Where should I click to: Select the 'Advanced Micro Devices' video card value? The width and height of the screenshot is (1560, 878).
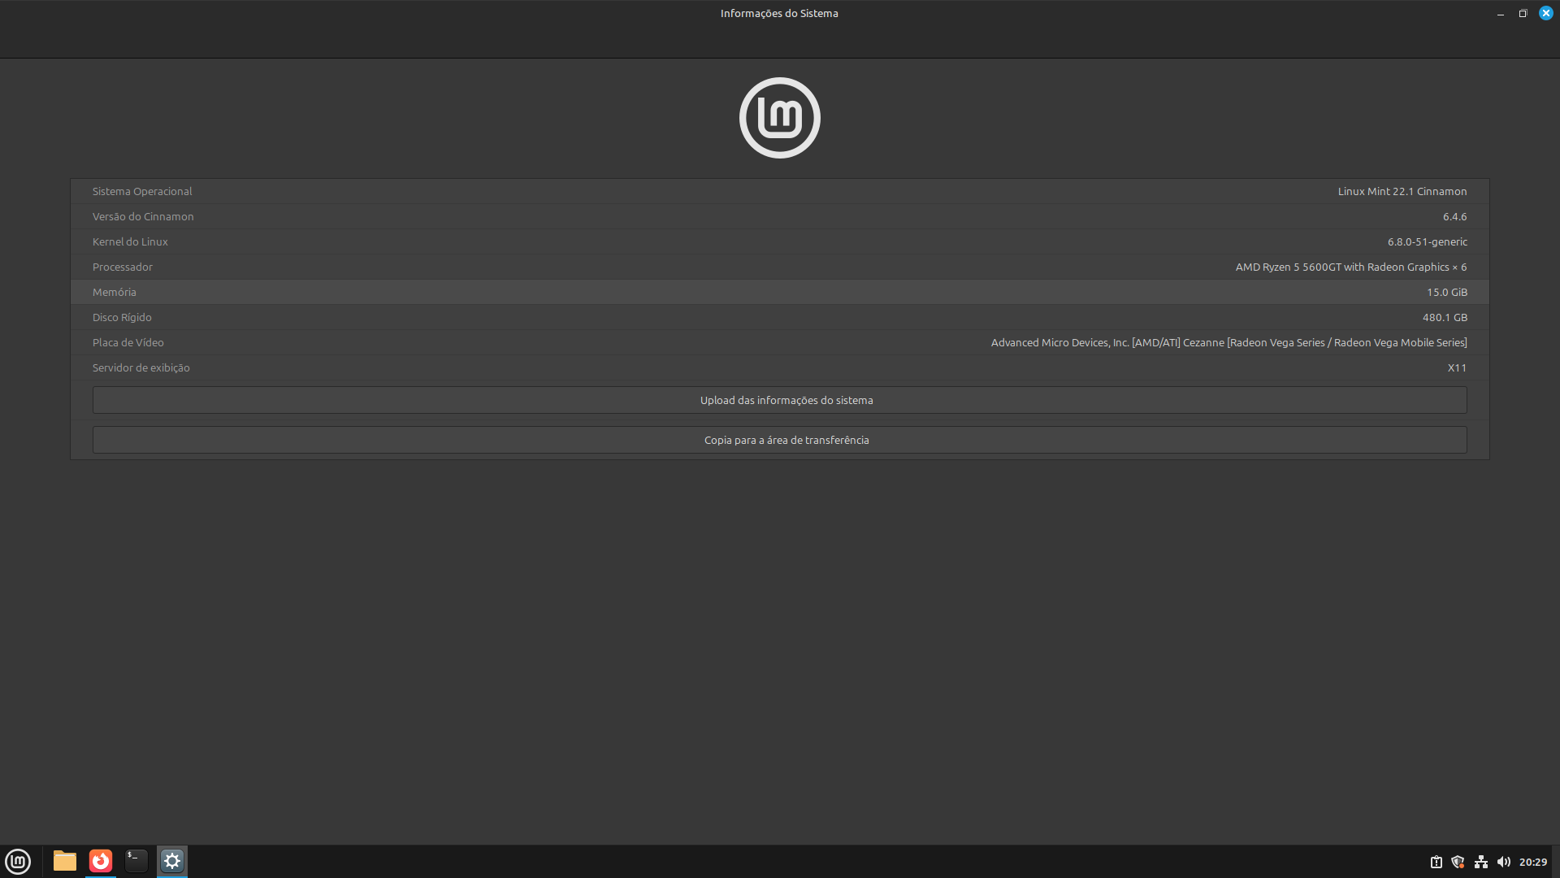tap(1229, 342)
